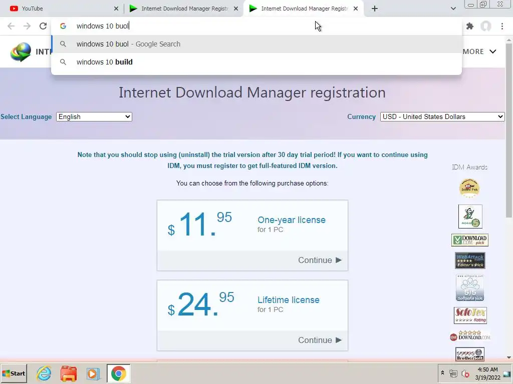Click the WebAttack Editor's Pick badge
The height and width of the screenshot is (384, 513).
(470, 260)
